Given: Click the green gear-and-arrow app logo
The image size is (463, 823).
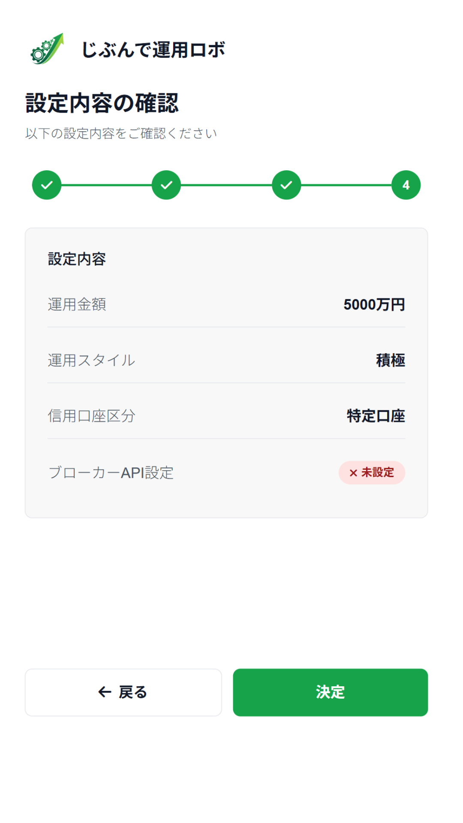Looking at the screenshot, I should tap(47, 49).
